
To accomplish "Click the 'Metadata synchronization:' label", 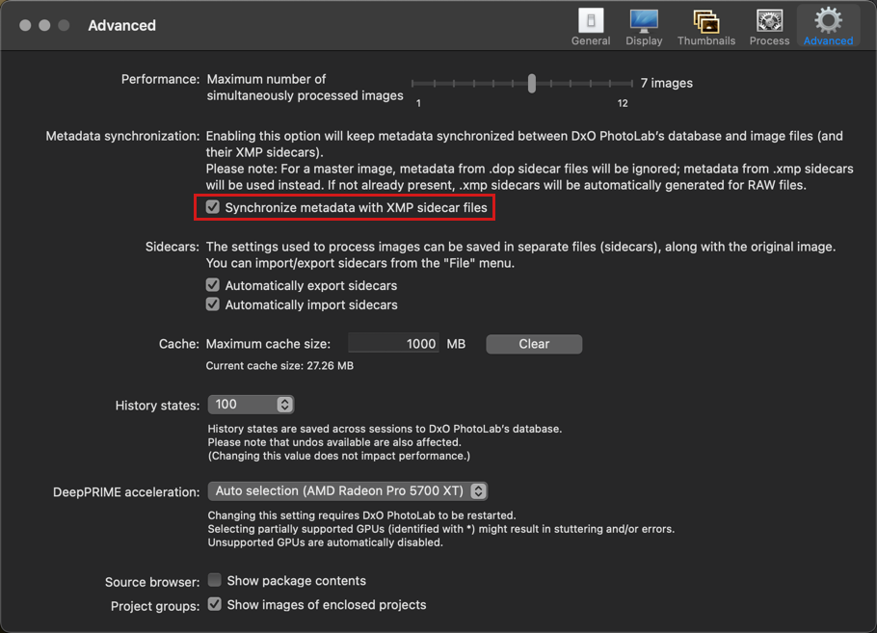I will 122,136.
